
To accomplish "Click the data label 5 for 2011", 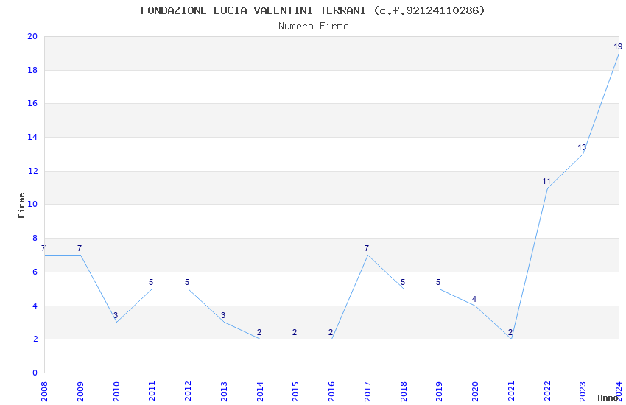I will tap(151, 283).
